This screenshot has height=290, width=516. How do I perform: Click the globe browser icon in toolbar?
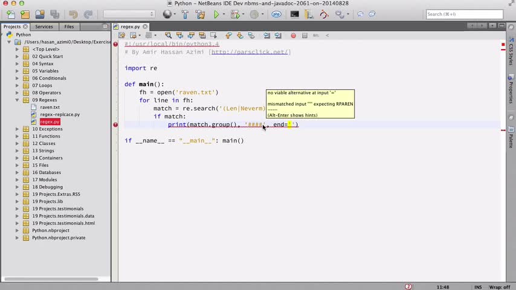(x=167, y=14)
